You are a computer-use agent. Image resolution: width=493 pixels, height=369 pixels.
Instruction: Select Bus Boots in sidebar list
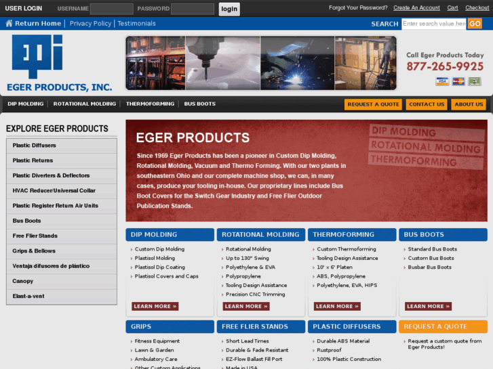point(62,221)
